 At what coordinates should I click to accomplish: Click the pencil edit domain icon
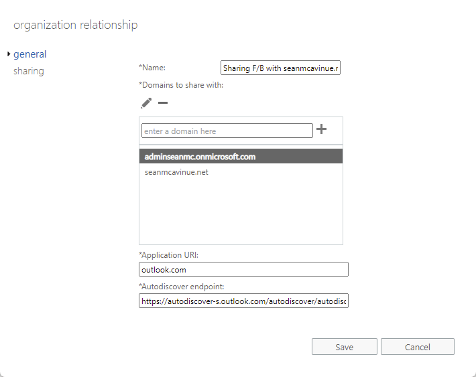point(146,102)
